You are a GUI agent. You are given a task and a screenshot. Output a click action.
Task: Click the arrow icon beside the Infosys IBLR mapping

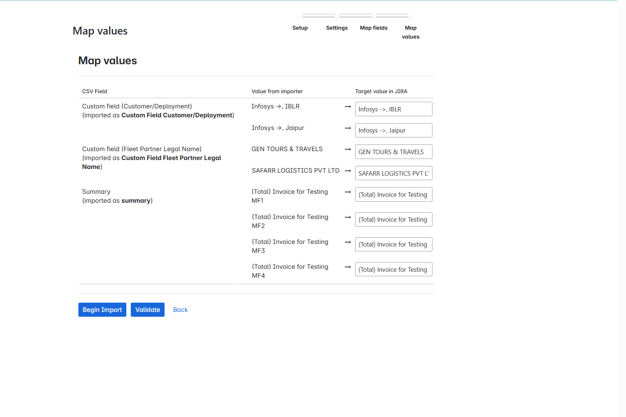click(x=348, y=107)
